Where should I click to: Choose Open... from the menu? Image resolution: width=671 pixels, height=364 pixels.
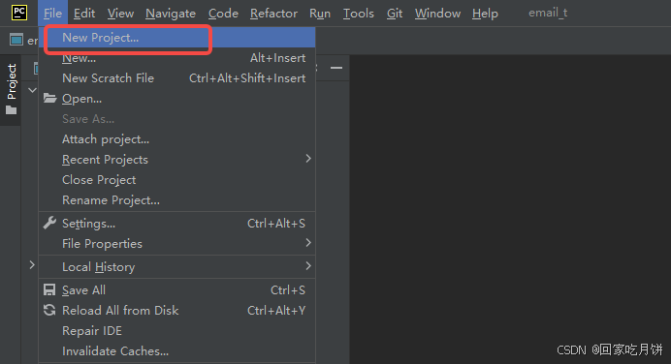click(177, 99)
